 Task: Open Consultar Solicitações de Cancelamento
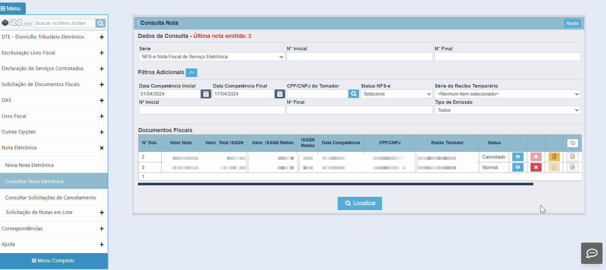[51, 197]
